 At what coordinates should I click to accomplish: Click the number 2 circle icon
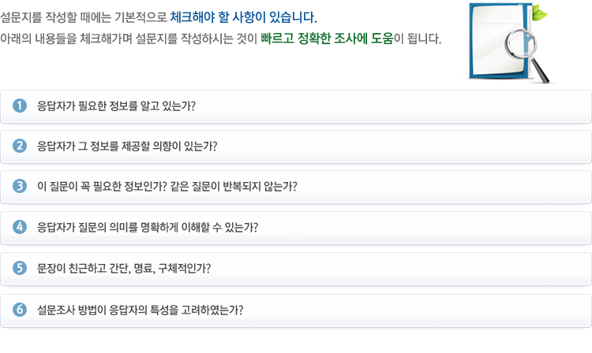point(20,146)
